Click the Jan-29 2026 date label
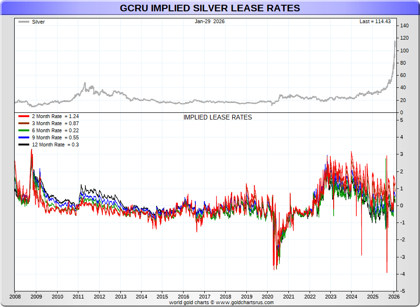This screenshot has width=420, height=307. click(x=210, y=21)
